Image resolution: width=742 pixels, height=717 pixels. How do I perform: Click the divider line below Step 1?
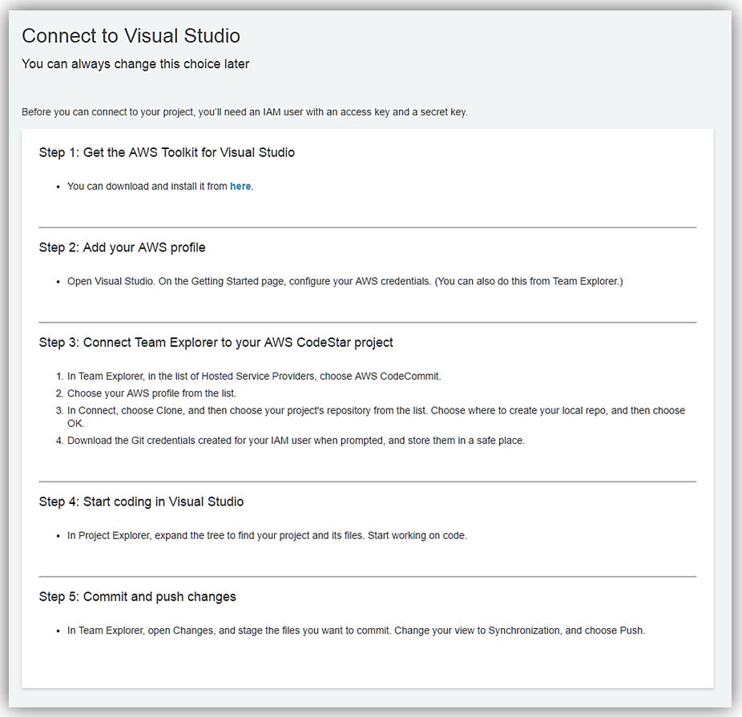click(367, 228)
